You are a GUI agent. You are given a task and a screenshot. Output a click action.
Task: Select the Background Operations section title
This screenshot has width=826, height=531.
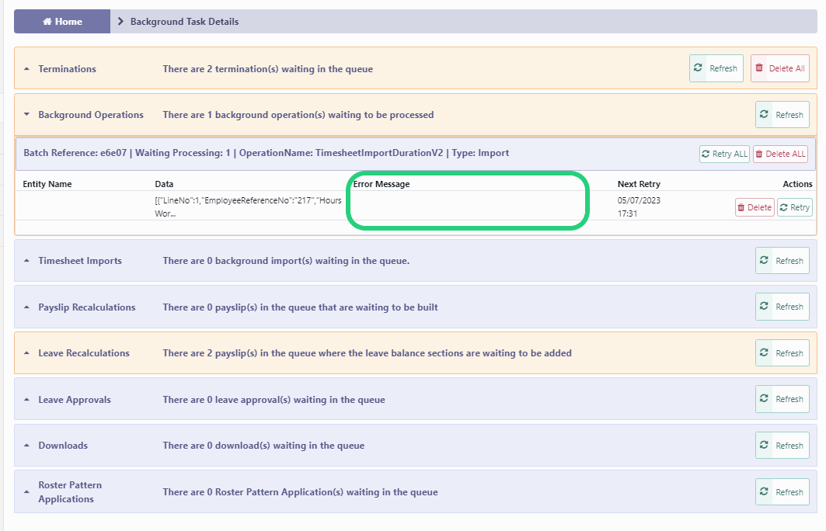click(91, 115)
